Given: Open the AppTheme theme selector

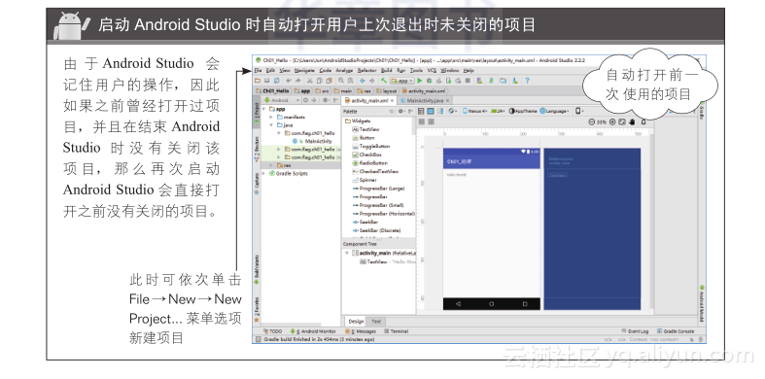Looking at the screenshot, I should click(x=523, y=111).
